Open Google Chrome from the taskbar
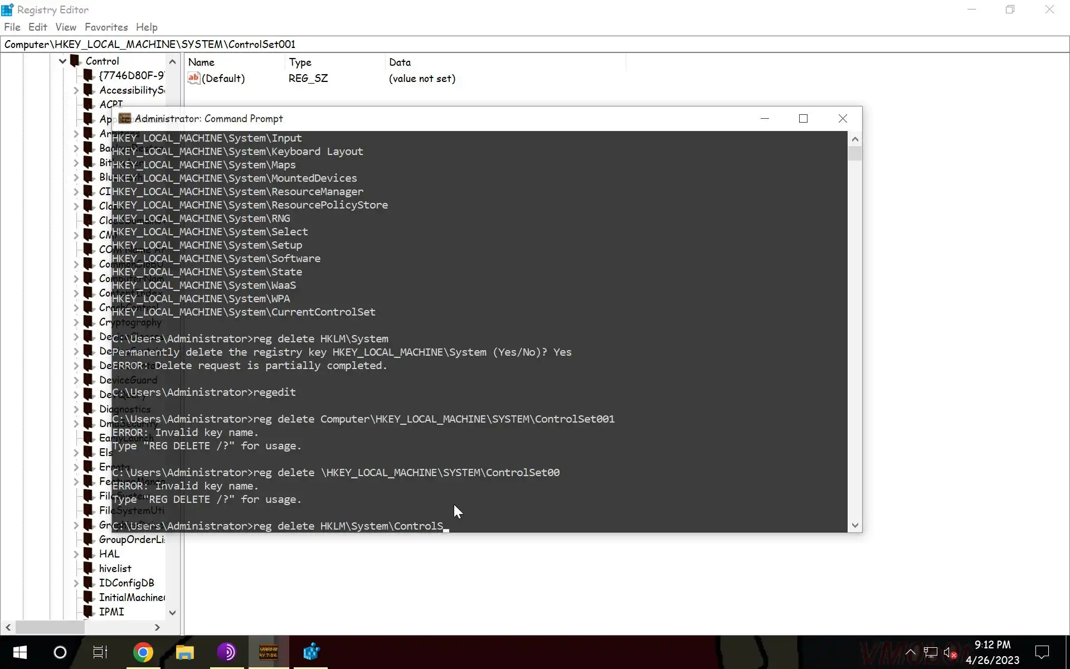This screenshot has width=1070, height=669. (143, 652)
